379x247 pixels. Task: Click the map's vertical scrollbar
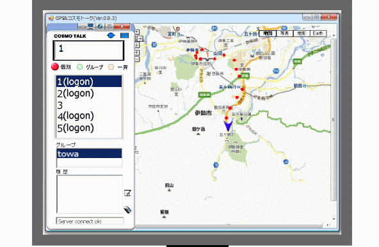click(x=334, y=120)
